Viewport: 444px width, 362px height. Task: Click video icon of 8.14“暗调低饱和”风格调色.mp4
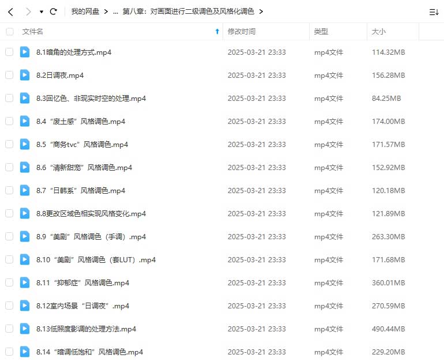pos(25,352)
